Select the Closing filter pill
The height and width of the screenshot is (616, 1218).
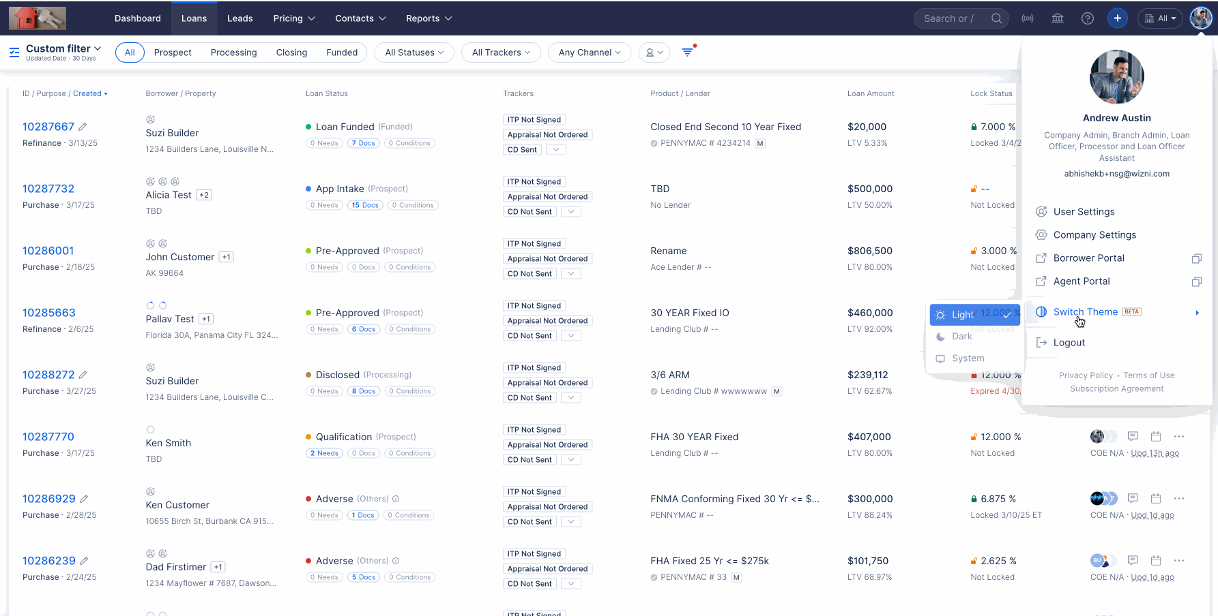291,52
